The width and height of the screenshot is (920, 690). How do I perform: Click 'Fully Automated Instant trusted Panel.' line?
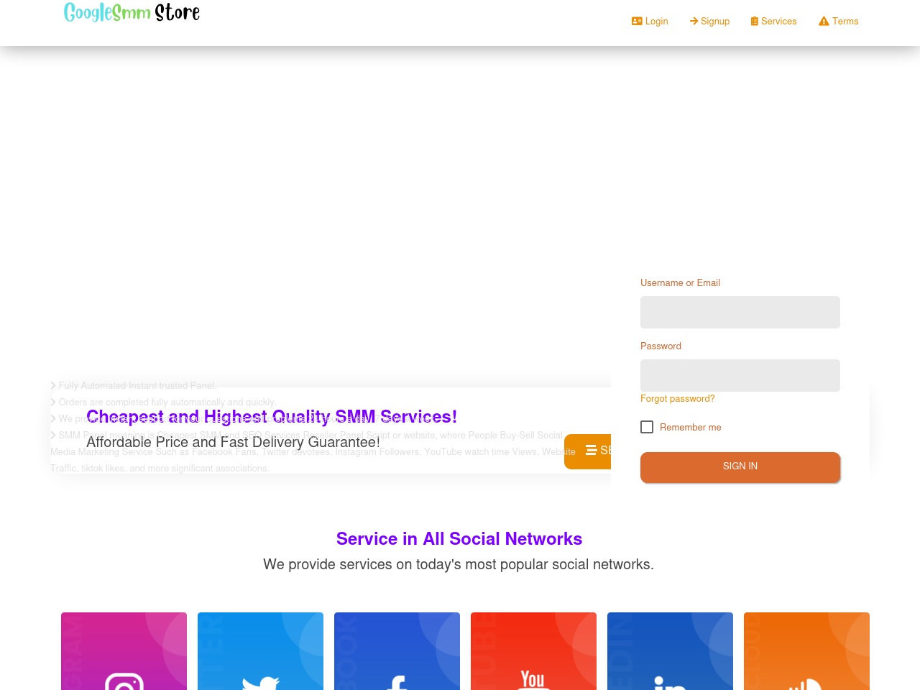[137, 386]
